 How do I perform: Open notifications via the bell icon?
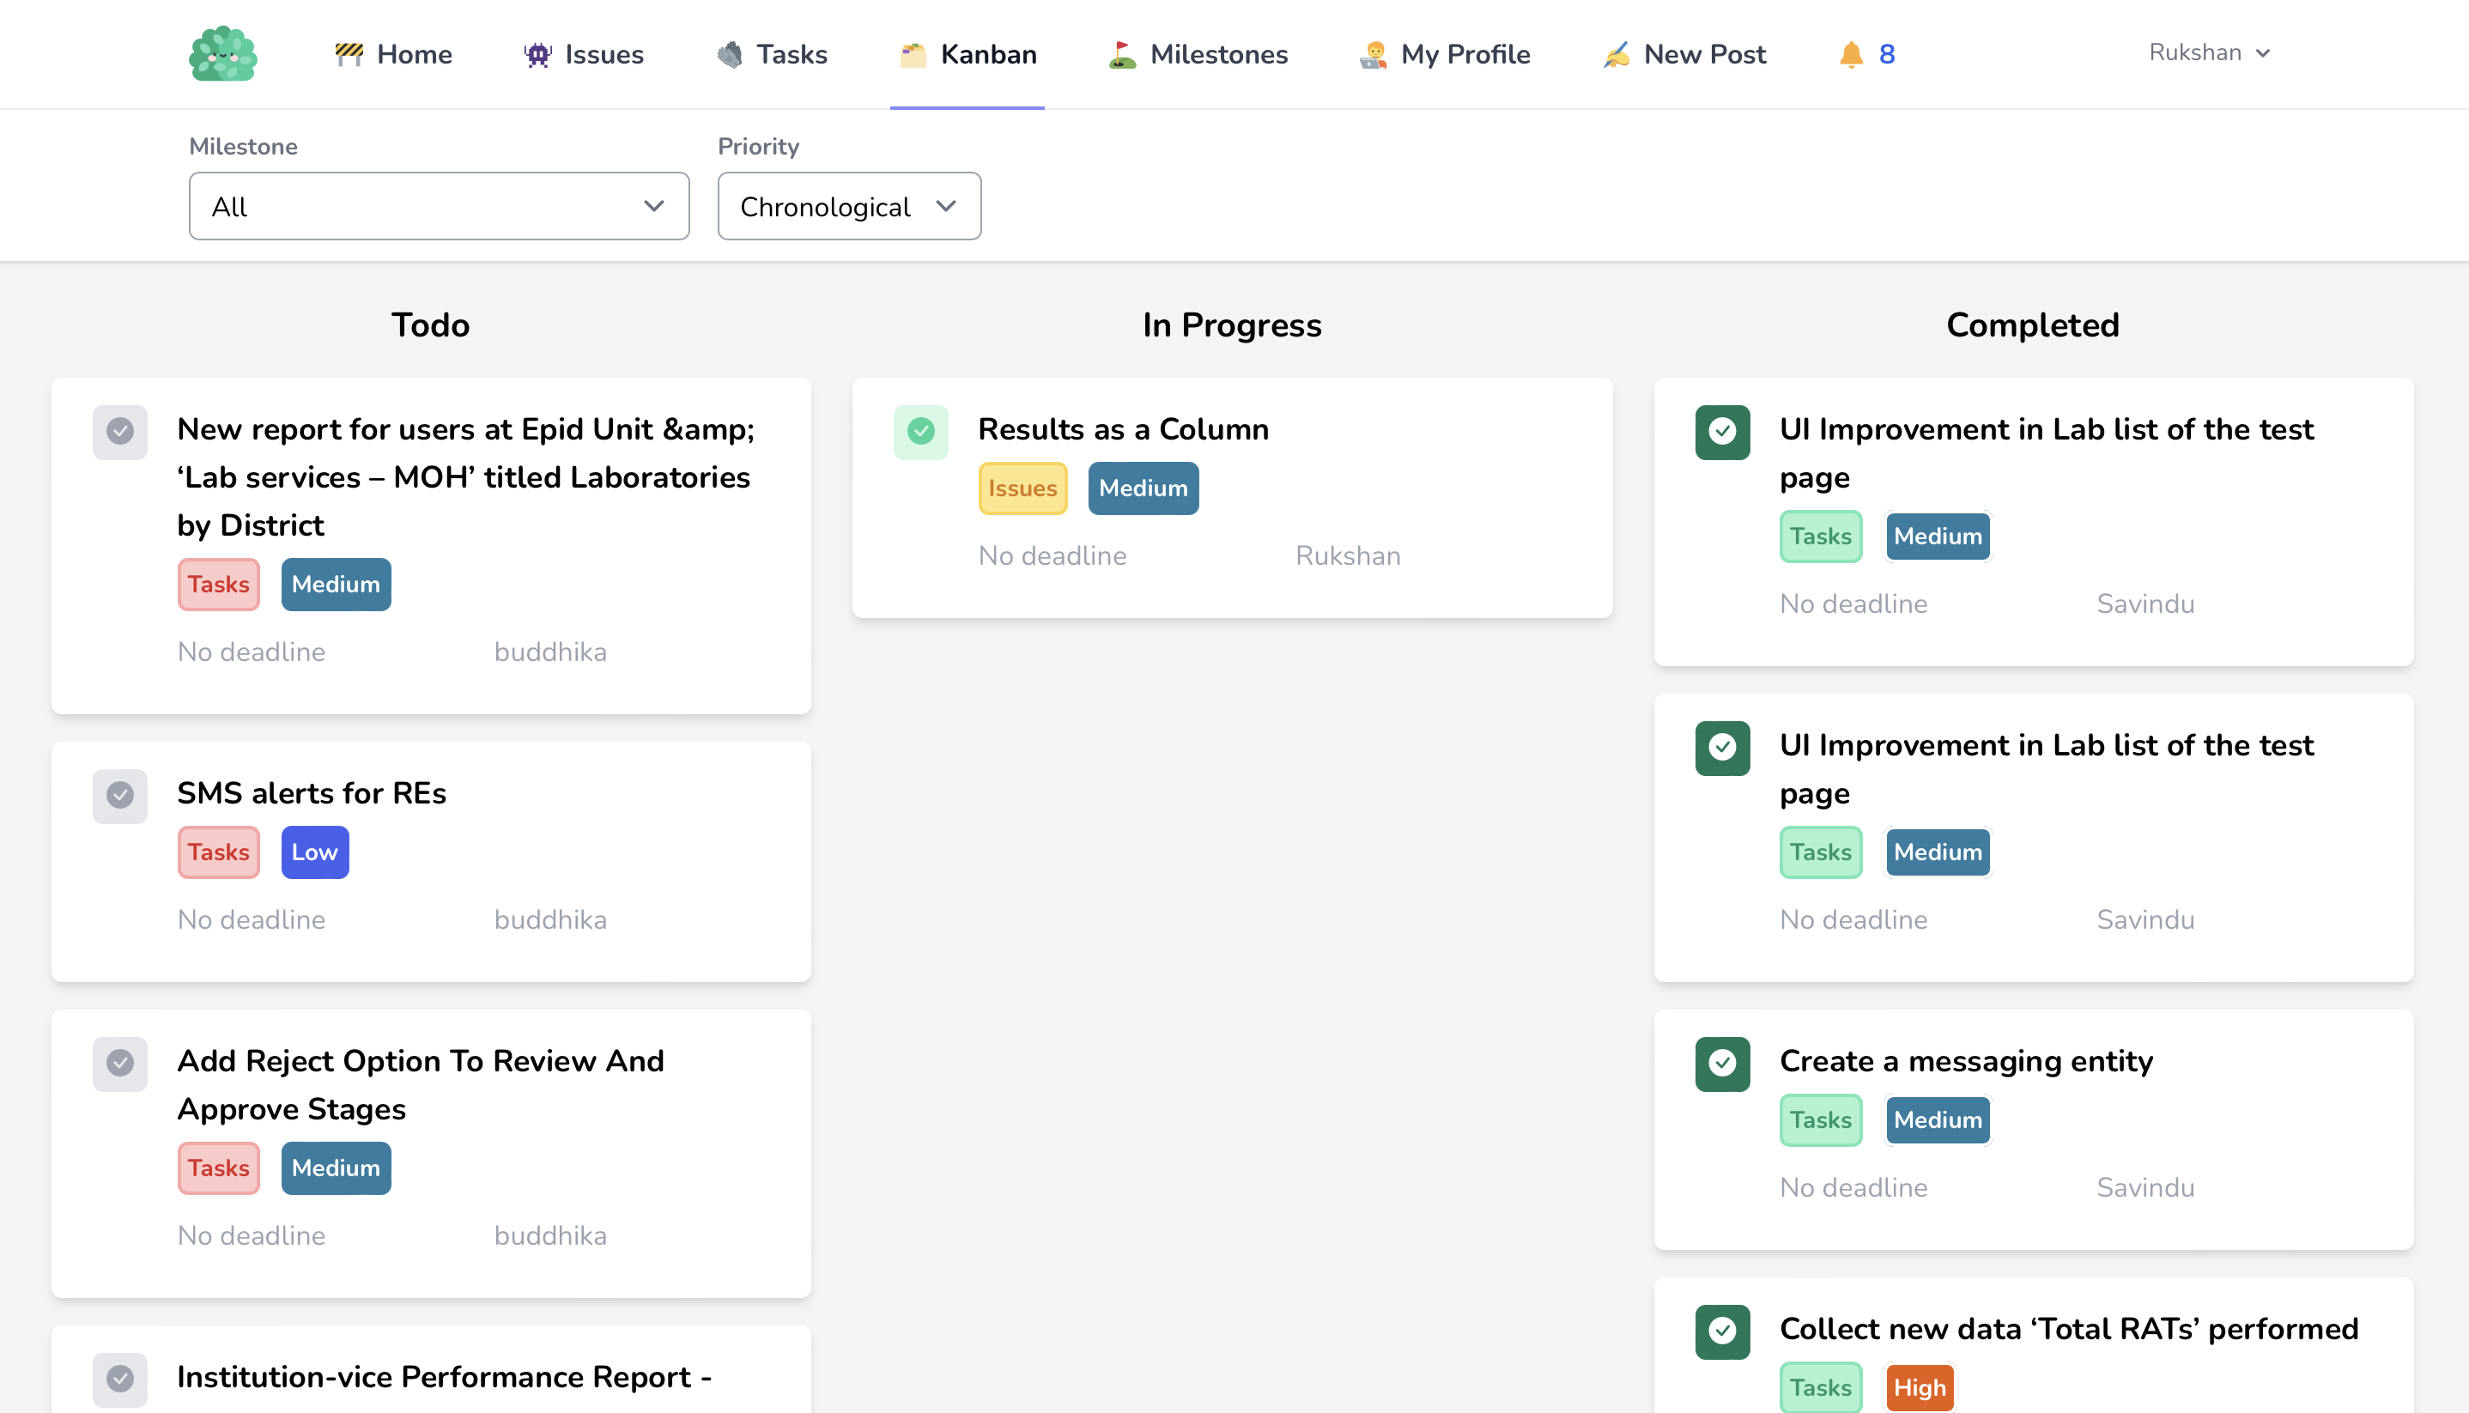[1851, 54]
